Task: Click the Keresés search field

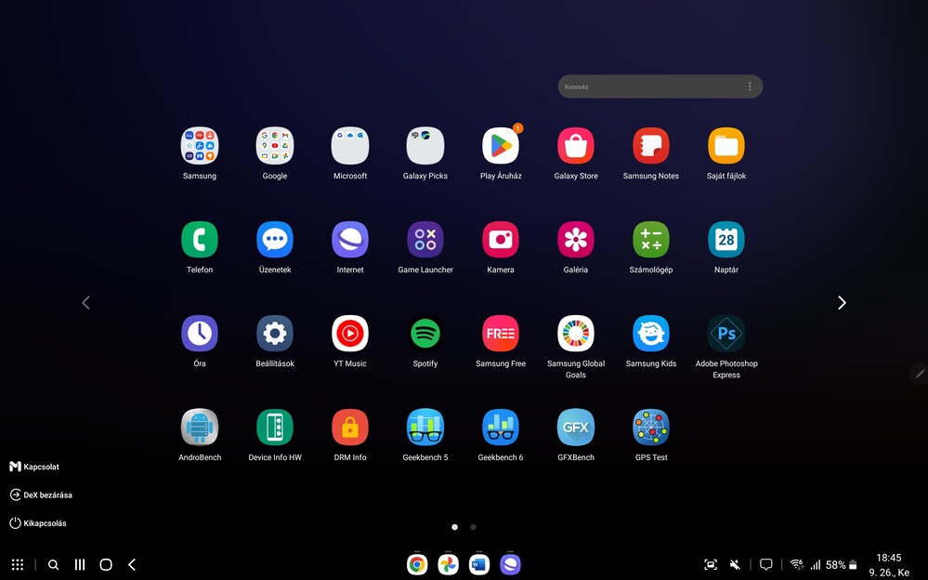Action: pyautogui.click(x=660, y=86)
